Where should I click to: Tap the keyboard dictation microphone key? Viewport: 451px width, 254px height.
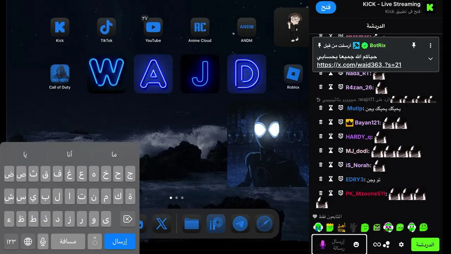click(x=43, y=242)
